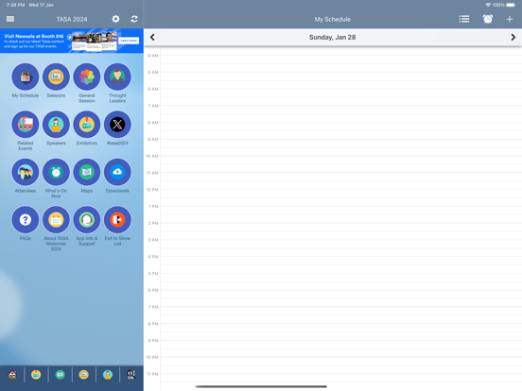Screen dimensions: 522x391
Task: Tap the Home tab in bottom bar
Action: pos(12,375)
